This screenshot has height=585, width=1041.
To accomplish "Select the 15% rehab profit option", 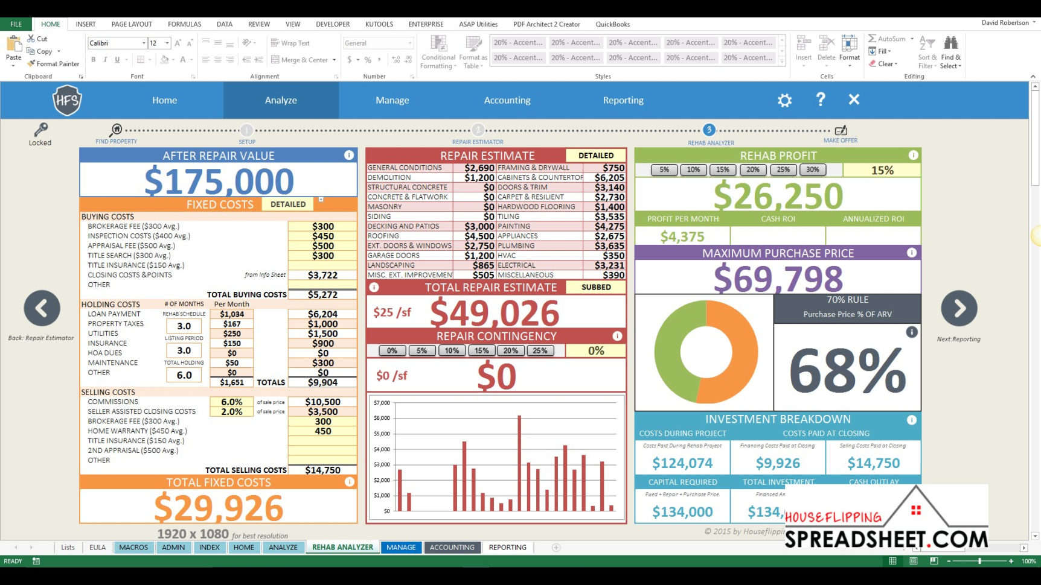I will [x=722, y=169].
